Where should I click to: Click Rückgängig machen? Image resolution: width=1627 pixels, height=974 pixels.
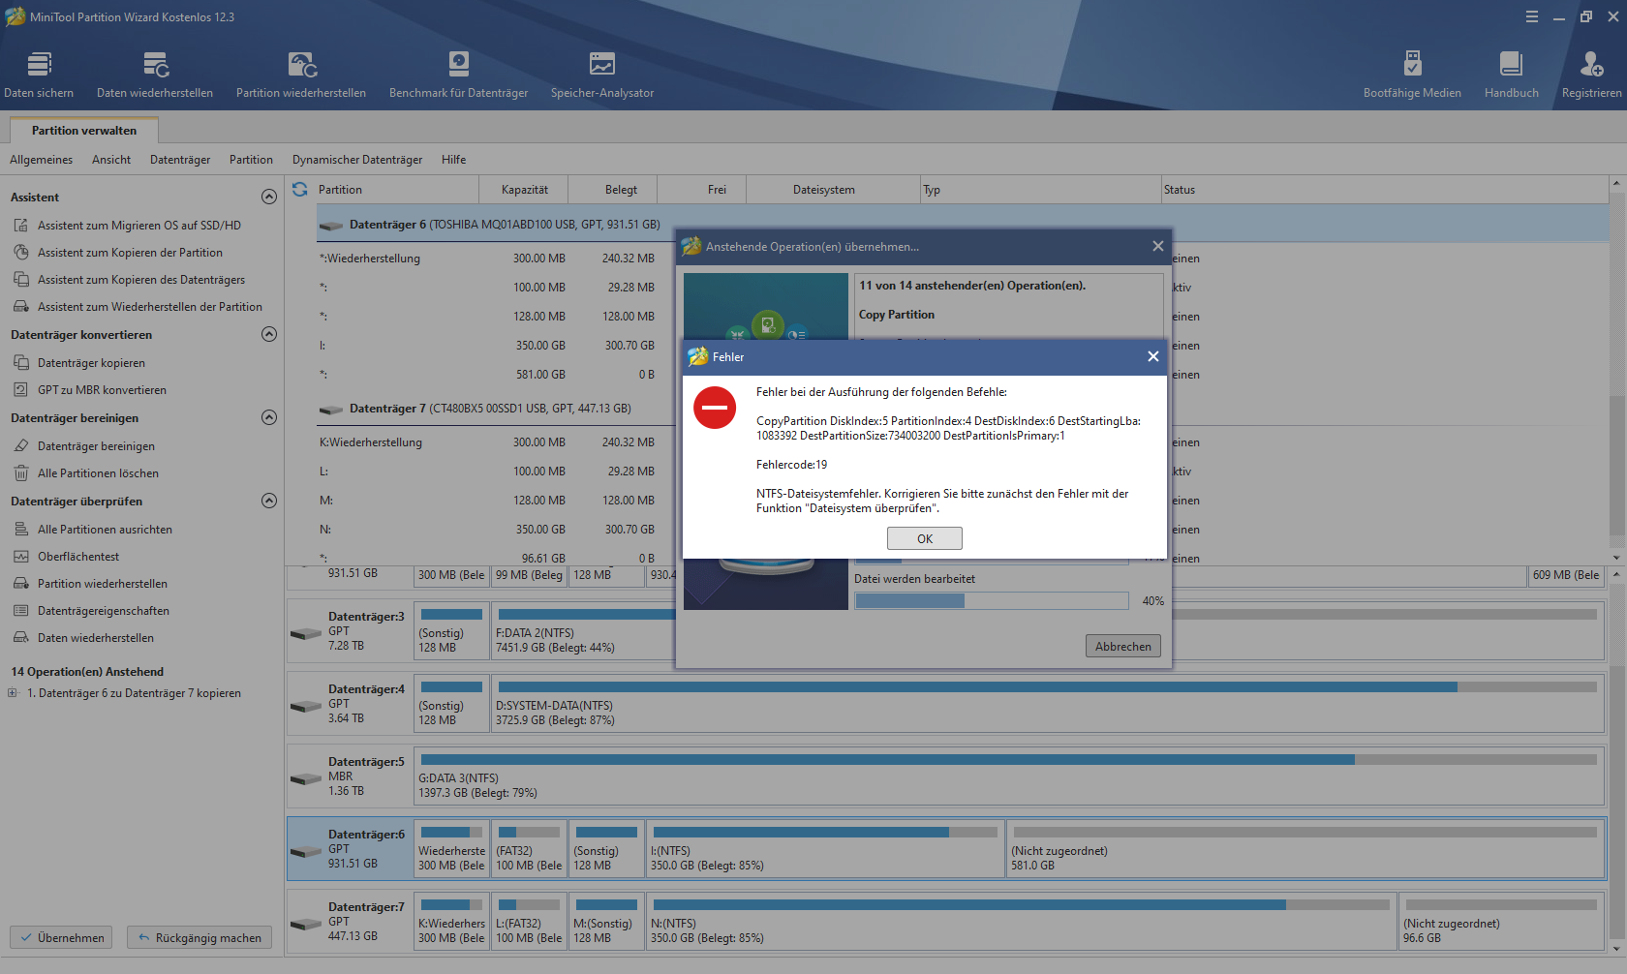pos(200,937)
